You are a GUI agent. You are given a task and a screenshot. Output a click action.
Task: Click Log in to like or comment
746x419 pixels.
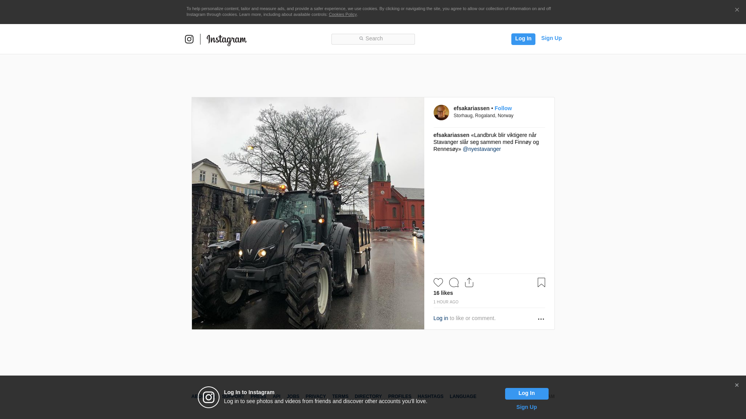point(441,318)
